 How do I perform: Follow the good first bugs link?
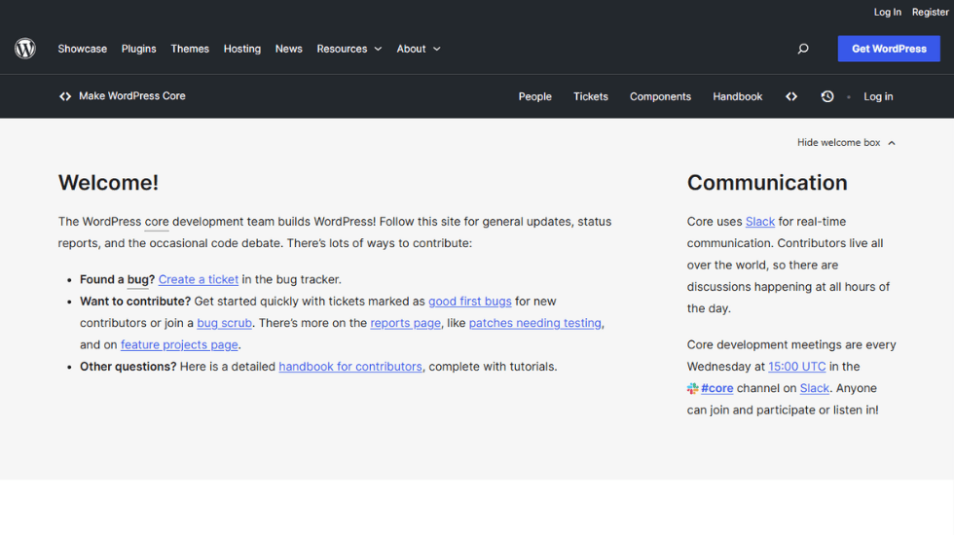pyautogui.click(x=469, y=302)
